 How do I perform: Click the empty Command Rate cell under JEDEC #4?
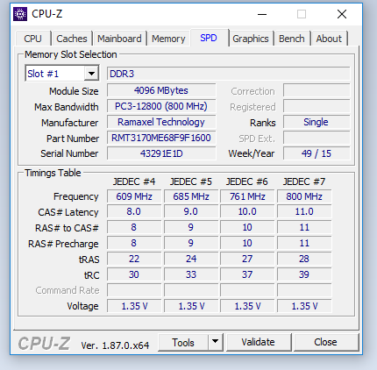[x=134, y=290]
